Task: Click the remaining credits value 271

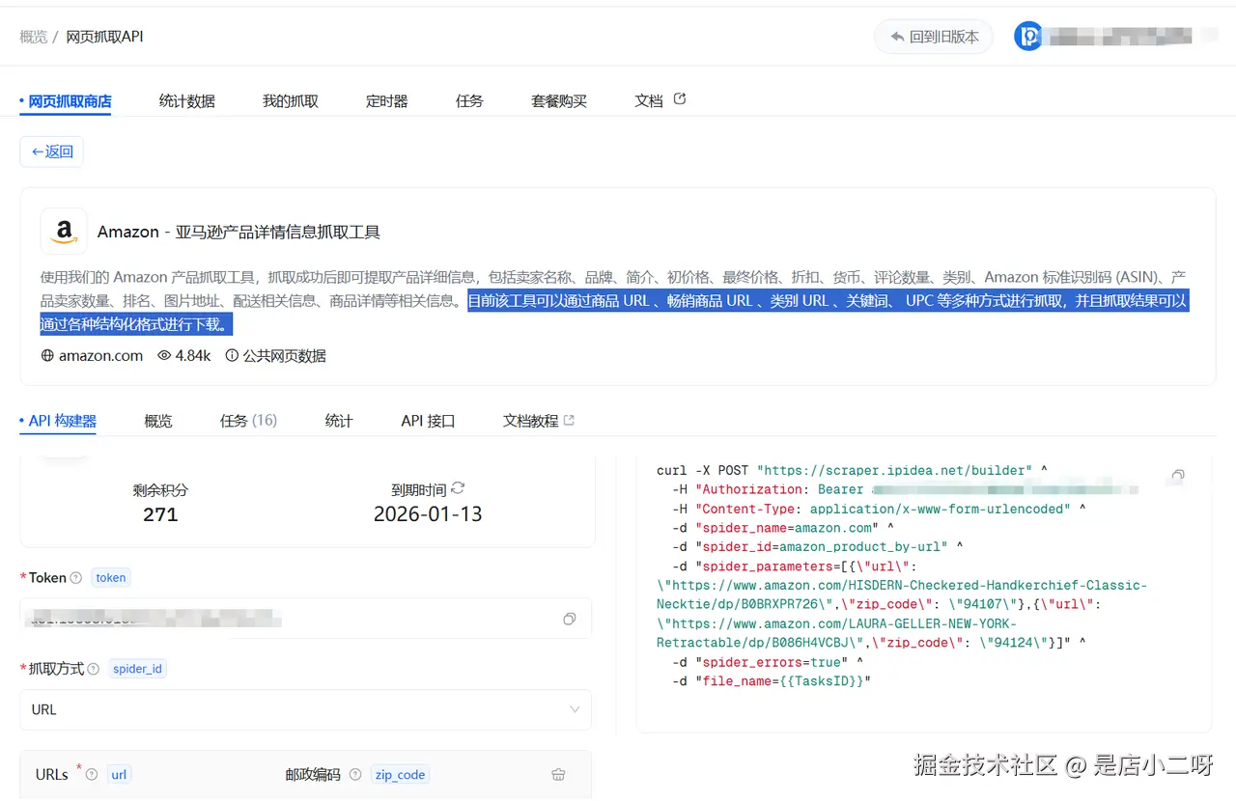Action: pos(160,514)
